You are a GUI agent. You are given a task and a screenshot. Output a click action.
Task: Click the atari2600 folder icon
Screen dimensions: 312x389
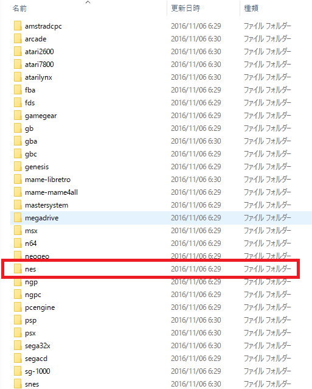18,52
